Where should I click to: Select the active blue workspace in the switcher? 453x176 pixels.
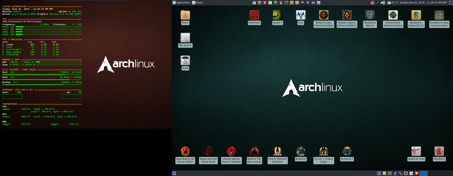[x=424, y=173]
